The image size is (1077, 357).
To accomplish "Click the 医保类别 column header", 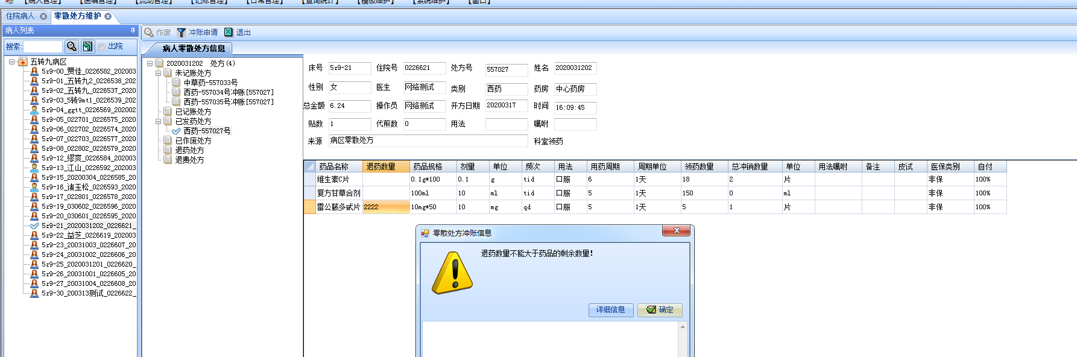I will coord(950,166).
